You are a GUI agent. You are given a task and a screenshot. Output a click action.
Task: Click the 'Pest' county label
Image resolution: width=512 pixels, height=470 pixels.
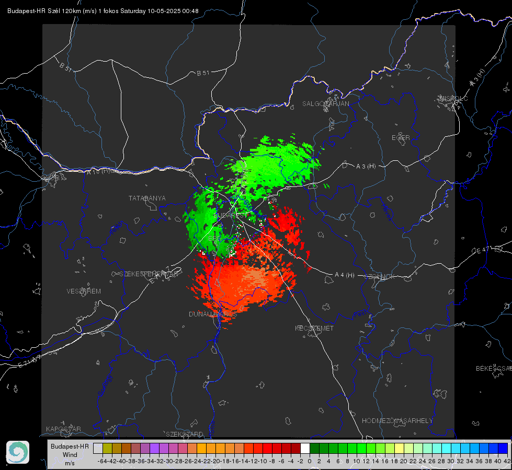point(360,314)
